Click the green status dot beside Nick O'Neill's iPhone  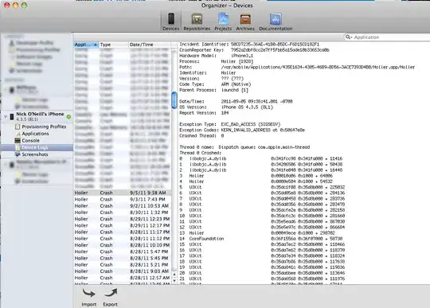click(x=68, y=117)
